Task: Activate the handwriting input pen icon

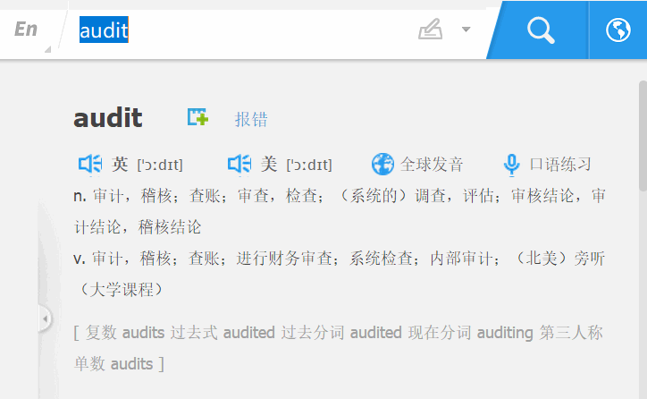Action: coord(431,30)
